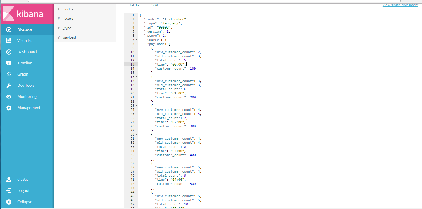Go to Dashboard in sidebar
422x209 pixels.
[x=27, y=52]
